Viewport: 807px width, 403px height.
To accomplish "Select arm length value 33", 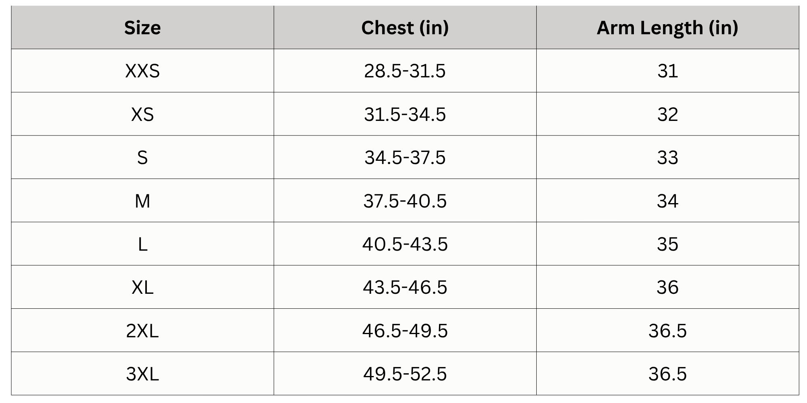I will click(667, 158).
